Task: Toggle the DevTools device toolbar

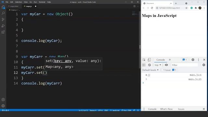Action: pos(149,60)
